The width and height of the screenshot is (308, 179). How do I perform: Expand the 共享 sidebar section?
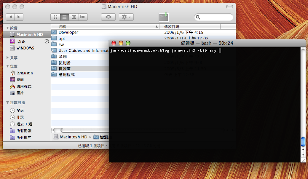[x=7, y=58]
